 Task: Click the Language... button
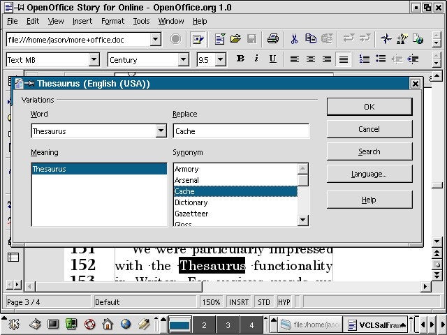click(369, 174)
